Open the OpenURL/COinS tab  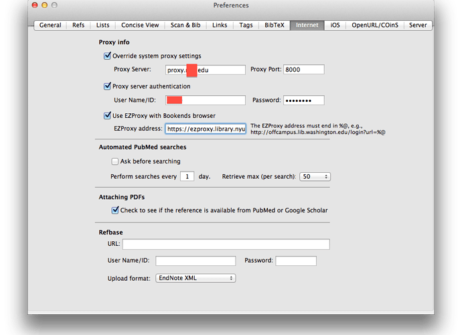tap(374, 25)
